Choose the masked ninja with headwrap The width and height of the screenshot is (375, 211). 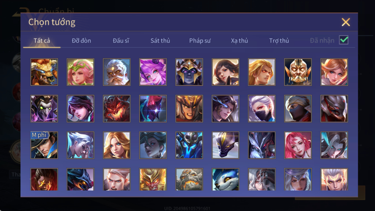(298, 109)
